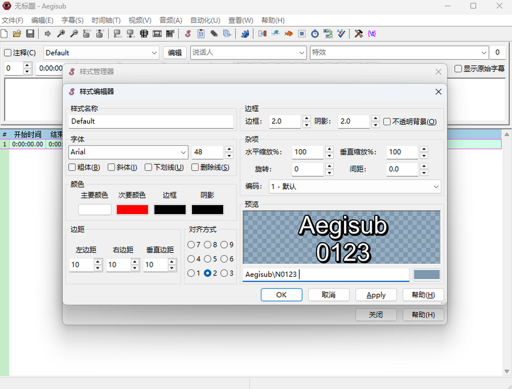Open Styles Manager via pink S toolbar icon
This screenshot has width=512, height=389.
coord(188,33)
